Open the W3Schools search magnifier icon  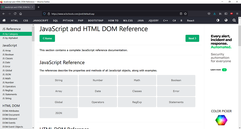tap(234, 20)
